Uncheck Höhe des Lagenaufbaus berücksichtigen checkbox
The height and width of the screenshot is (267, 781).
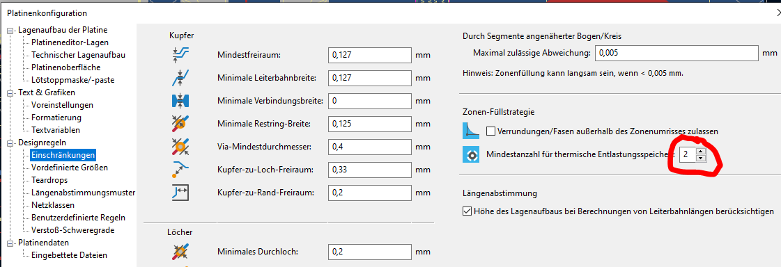467,211
